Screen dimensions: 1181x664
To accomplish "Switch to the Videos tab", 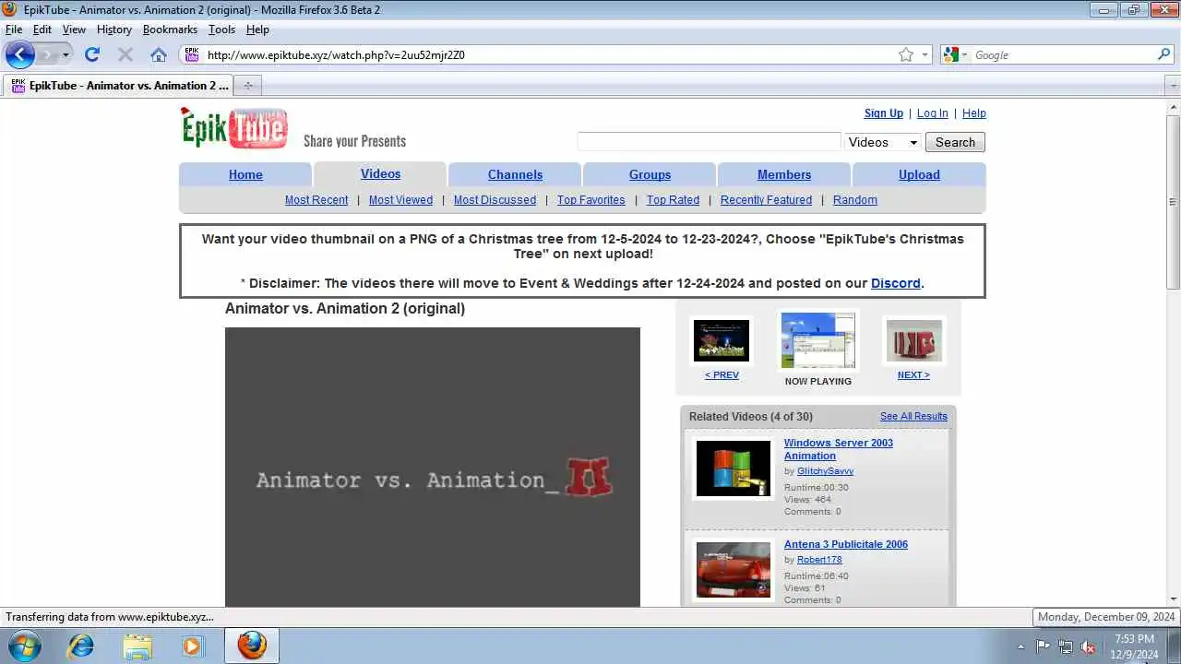I will coord(380,173).
